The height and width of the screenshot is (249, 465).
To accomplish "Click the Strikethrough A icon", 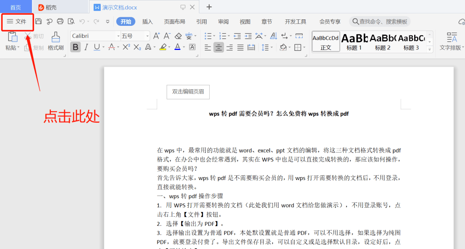I will coord(112,47).
